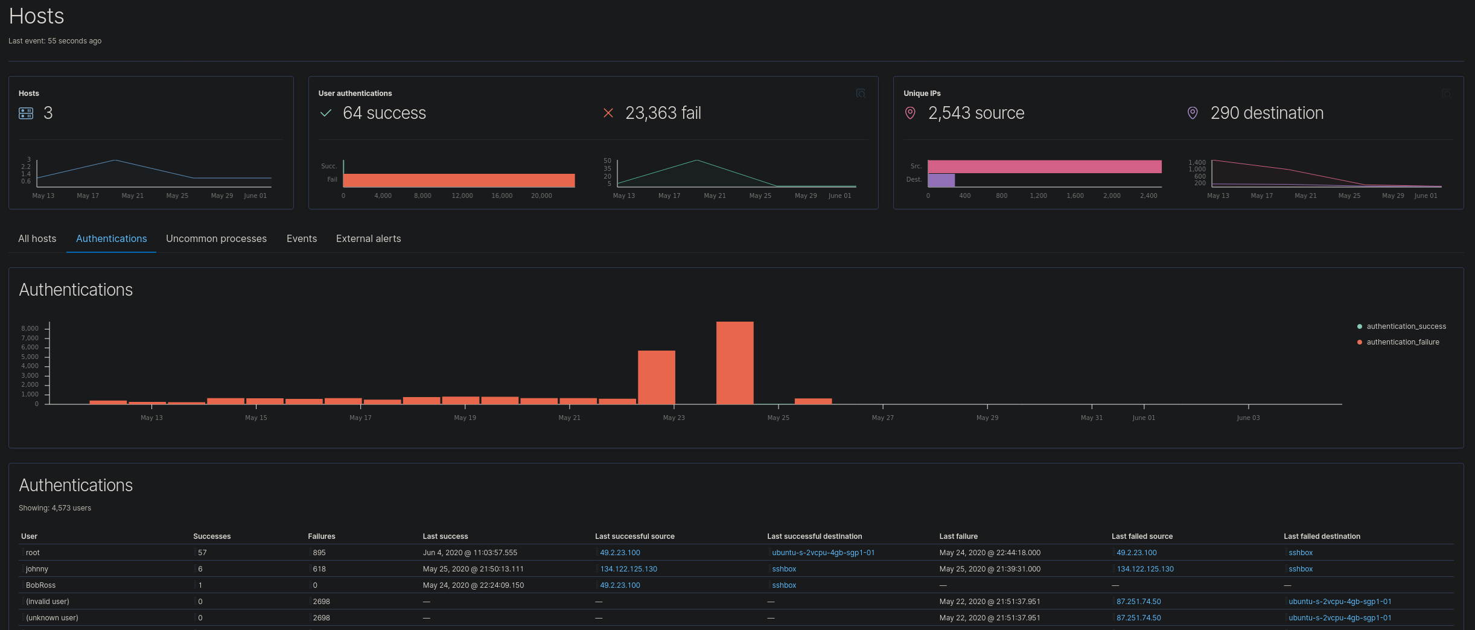Click the Showing: 4,573 users label
This screenshot has width=1475, height=630.
(x=55, y=508)
